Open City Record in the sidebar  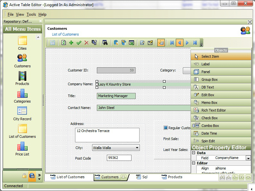22,113
